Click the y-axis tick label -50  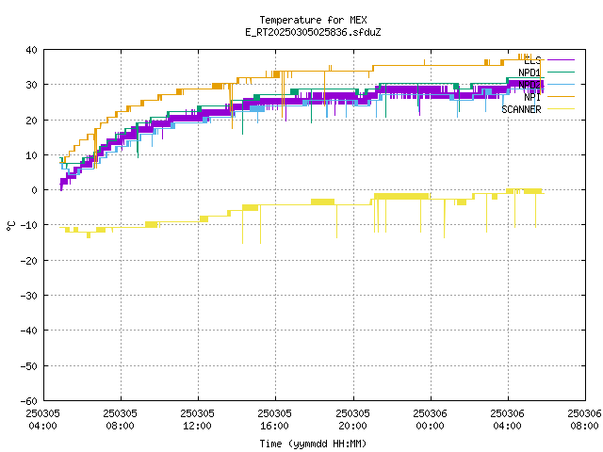(29, 366)
